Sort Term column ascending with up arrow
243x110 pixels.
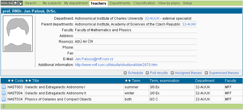point(130,81)
